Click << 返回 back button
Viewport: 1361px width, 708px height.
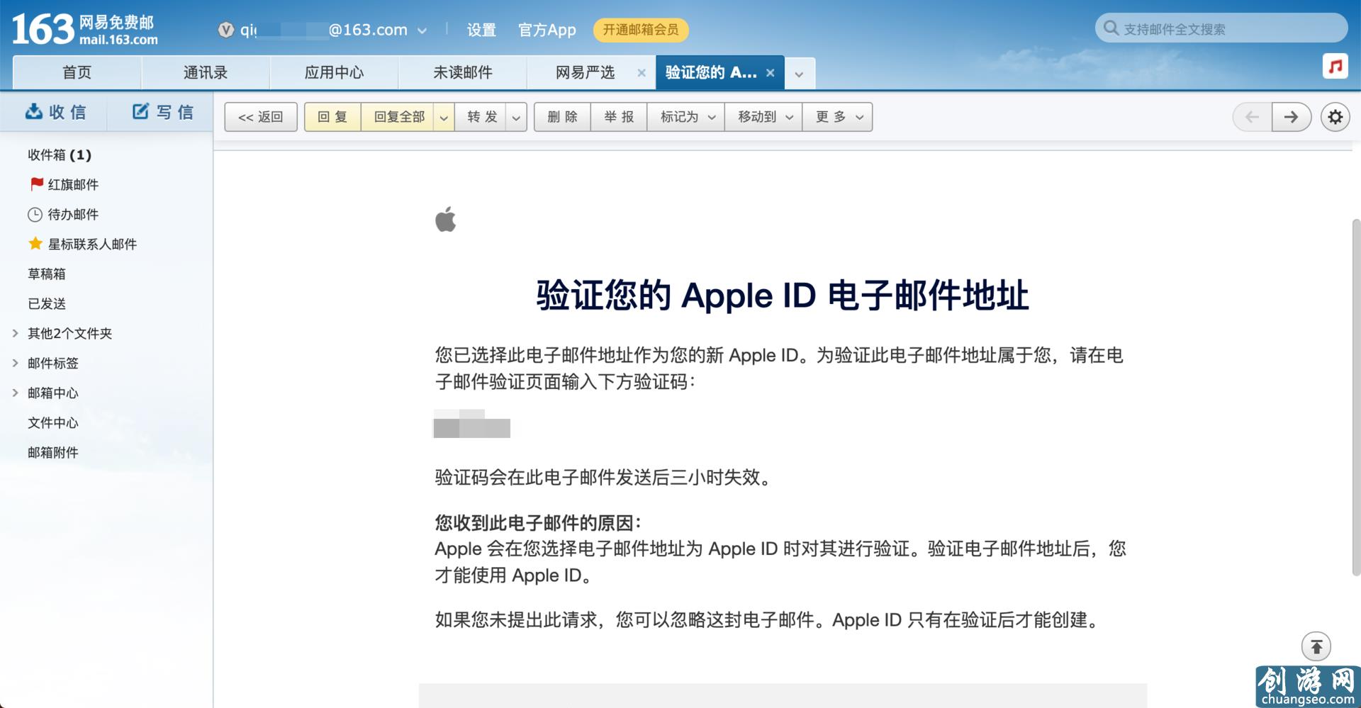(261, 117)
